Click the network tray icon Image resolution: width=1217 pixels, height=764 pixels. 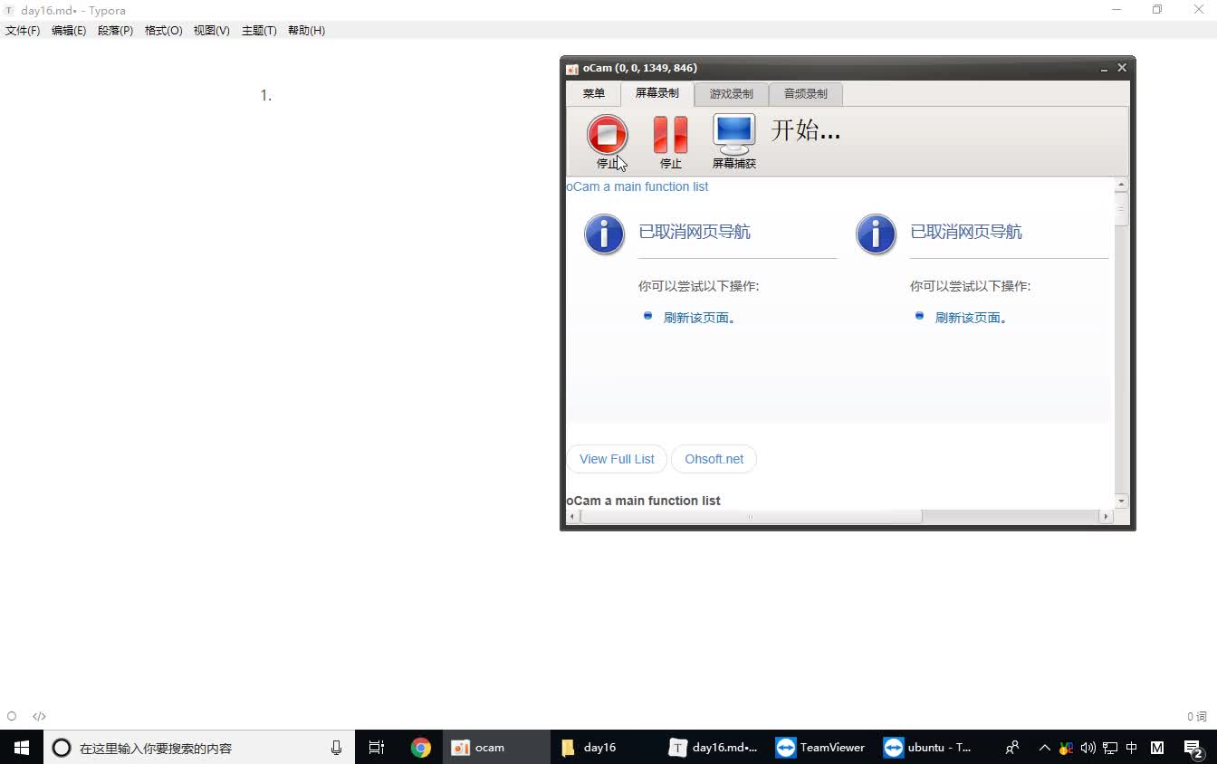1110,748
